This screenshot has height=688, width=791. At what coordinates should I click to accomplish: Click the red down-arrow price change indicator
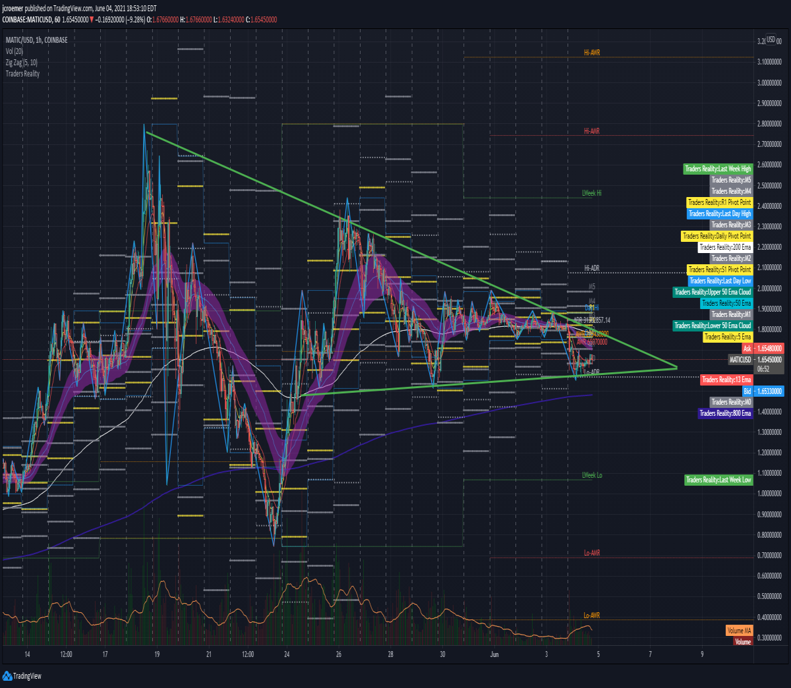92,20
